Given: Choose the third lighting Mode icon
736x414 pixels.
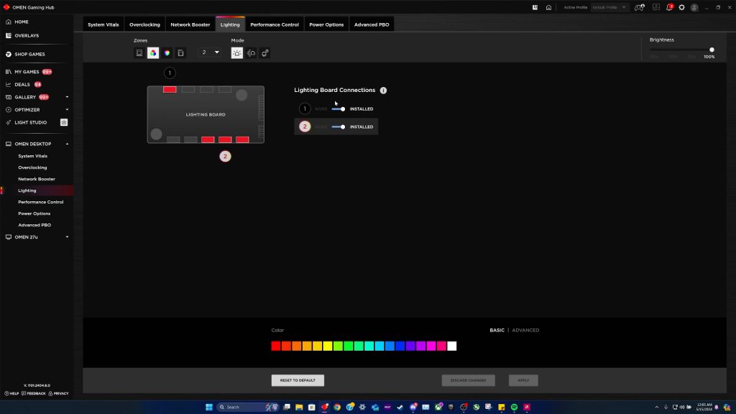Looking at the screenshot, I should pos(264,52).
